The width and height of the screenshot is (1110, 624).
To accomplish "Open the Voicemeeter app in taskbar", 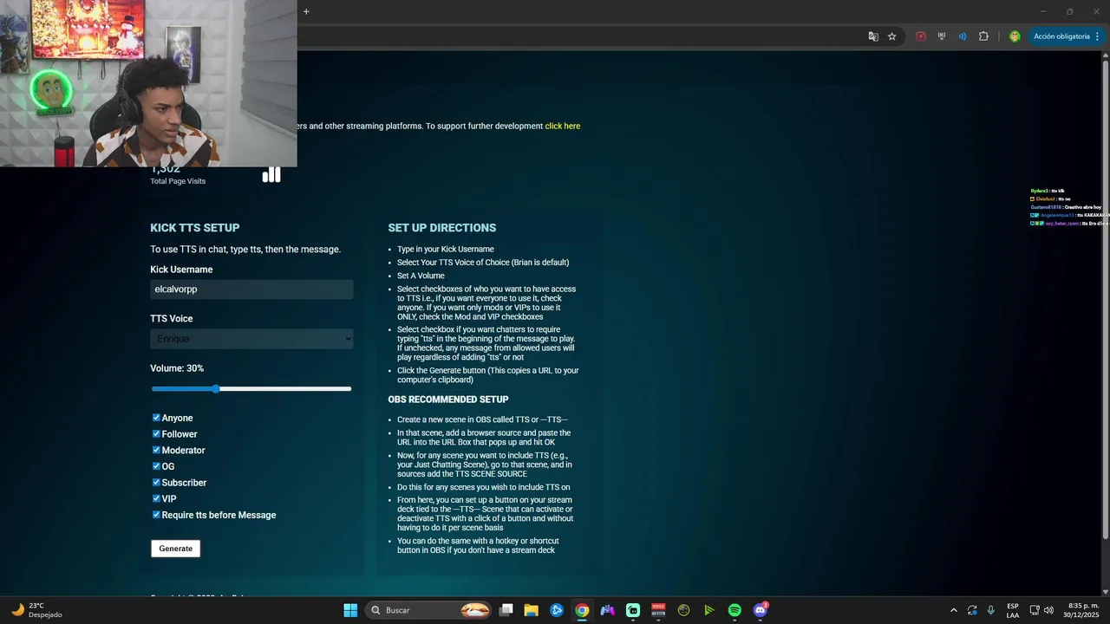I will (x=658, y=610).
